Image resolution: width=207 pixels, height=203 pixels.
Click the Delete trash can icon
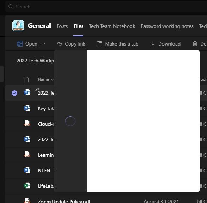pyautogui.click(x=195, y=44)
